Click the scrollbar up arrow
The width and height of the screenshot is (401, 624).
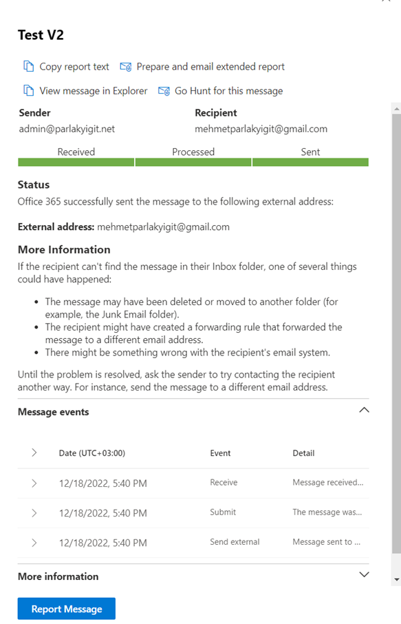[397, 108]
